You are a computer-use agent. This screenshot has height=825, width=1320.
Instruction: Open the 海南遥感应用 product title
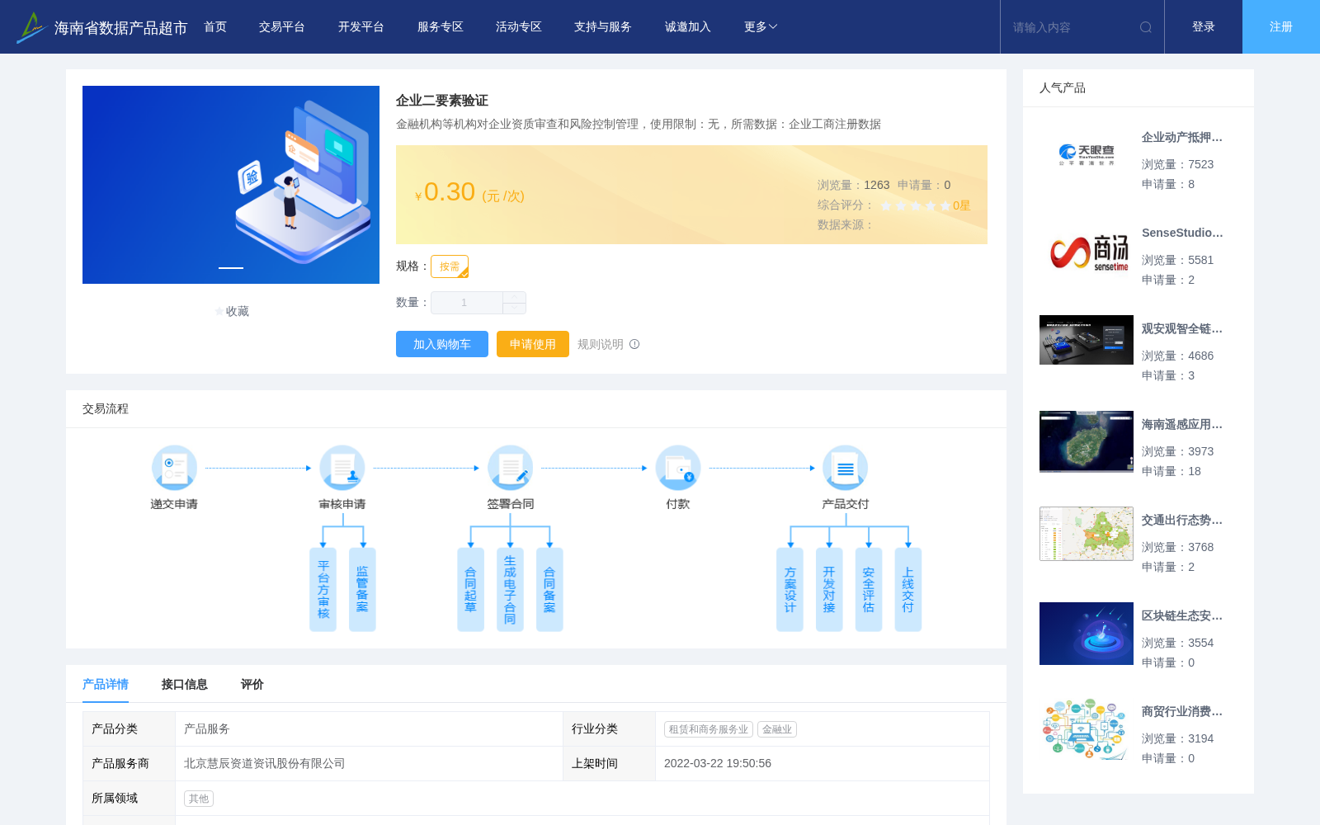coord(1182,424)
